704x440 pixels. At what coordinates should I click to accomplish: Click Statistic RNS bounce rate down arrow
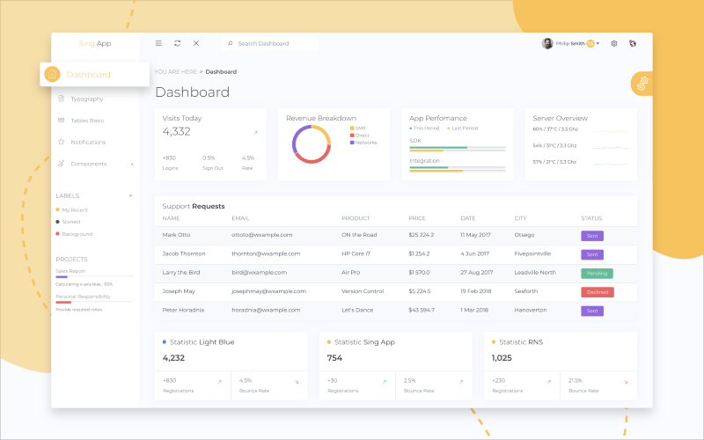click(x=626, y=382)
